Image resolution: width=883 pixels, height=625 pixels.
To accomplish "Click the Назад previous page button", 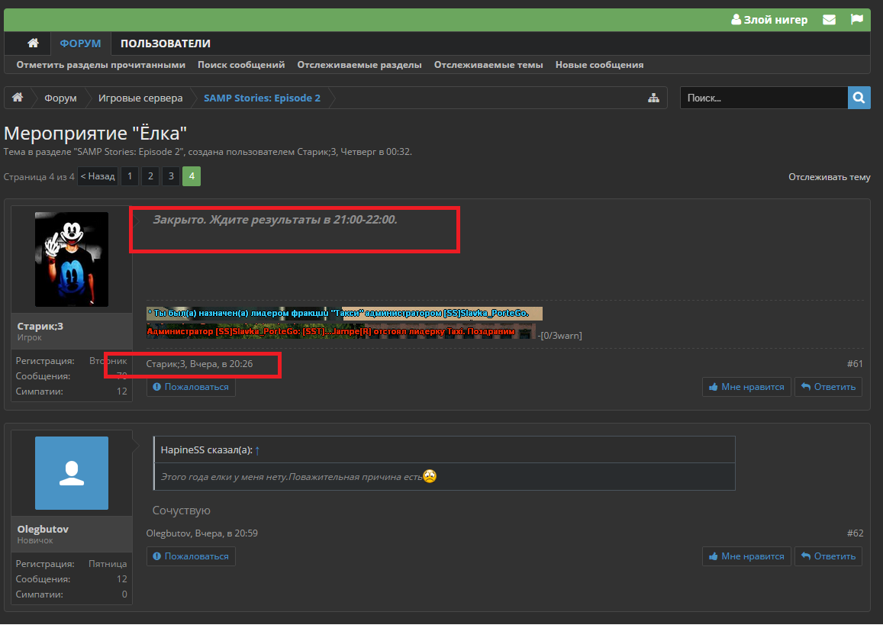I will [97, 176].
